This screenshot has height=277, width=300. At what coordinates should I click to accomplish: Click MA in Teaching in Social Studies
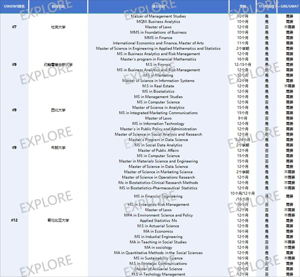pyautogui.click(x=158, y=242)
